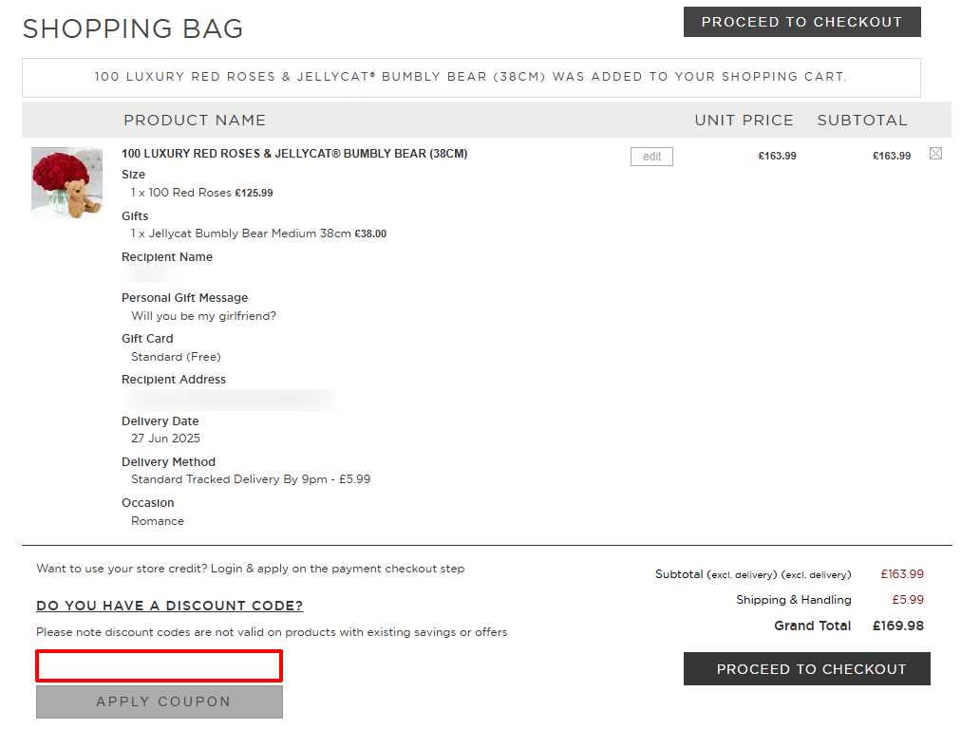This screenshot has height=729, width=980.
Task: Click the store credit login notice text
Action: pos(251,569)
